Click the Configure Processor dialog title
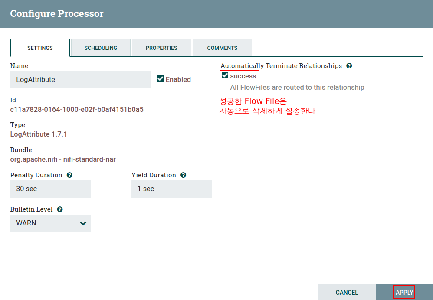The width and height of the screenshot is (433, 300). pos(57,13)
